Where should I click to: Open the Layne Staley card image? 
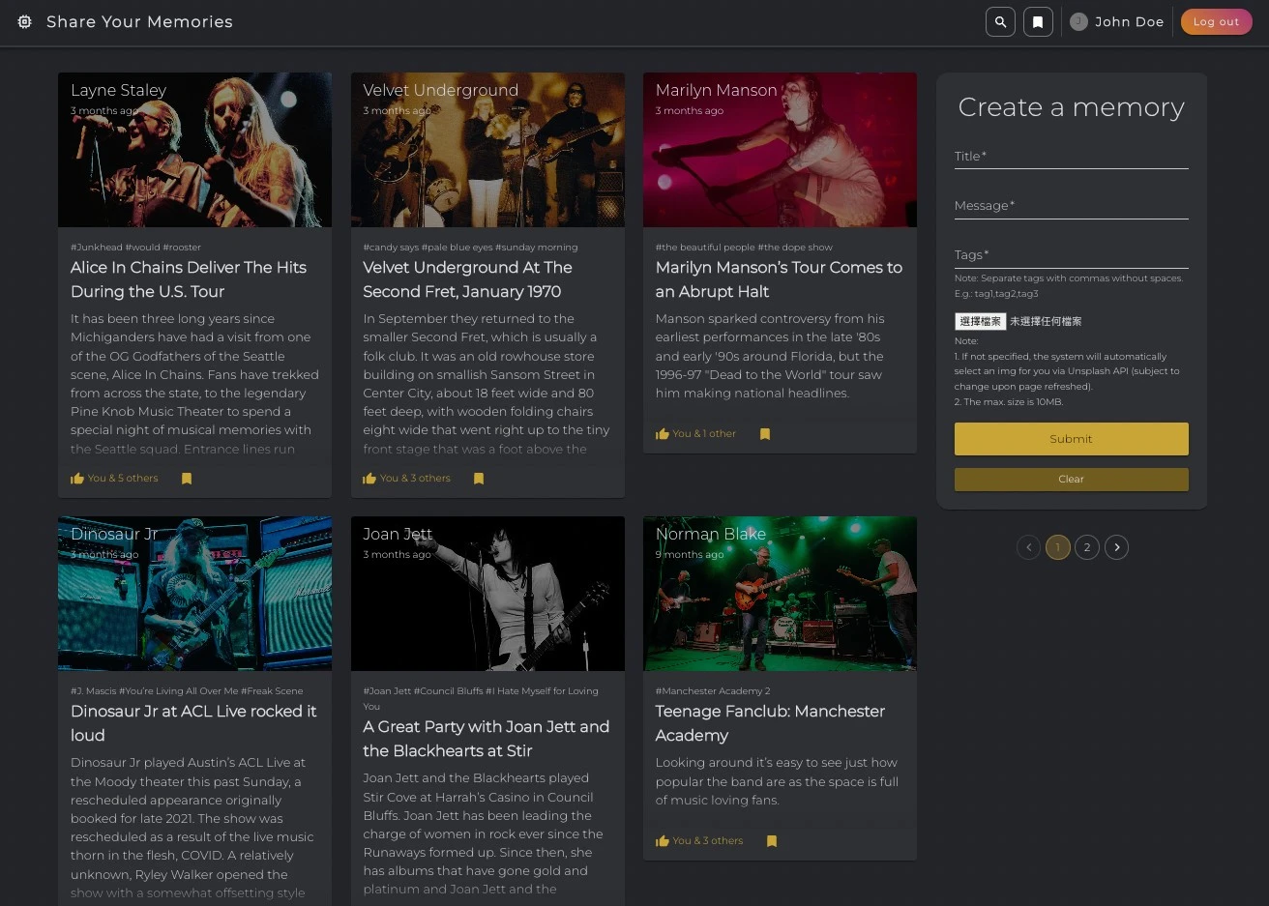pyautogui.click(x=194, y=150)
